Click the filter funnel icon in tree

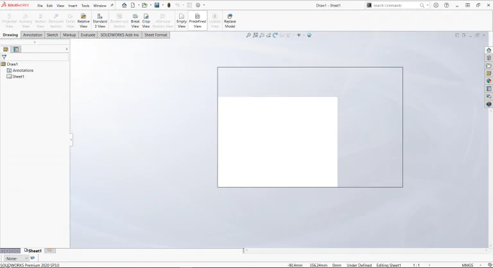4,57
